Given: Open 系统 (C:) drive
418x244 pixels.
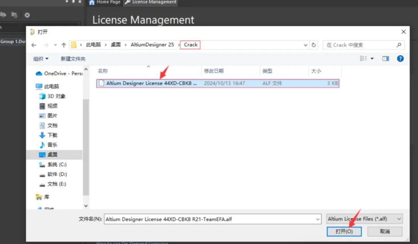Looking at the screenshot, I should click(53, 164).
